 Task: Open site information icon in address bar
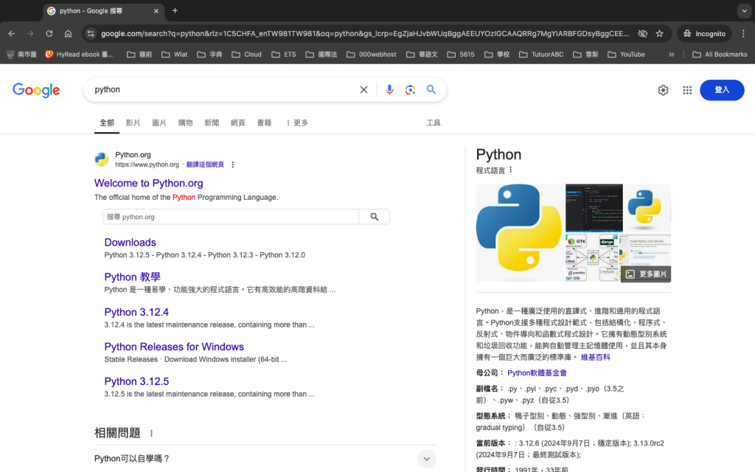coord(90,34)
